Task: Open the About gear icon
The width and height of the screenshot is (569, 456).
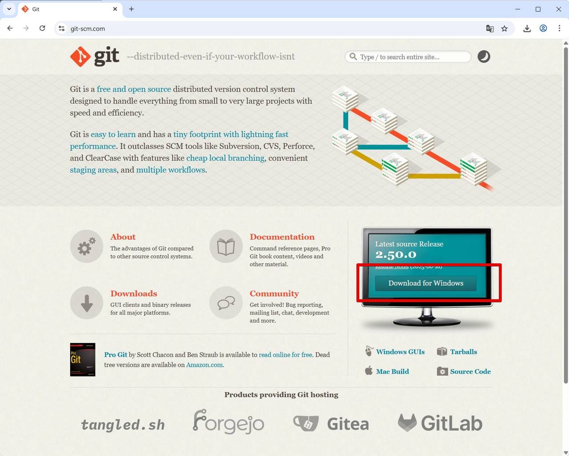Action: click(x=87, y=246)
